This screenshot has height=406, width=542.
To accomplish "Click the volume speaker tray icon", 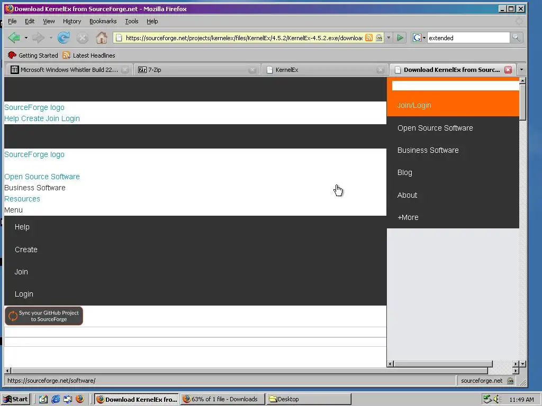I will coord(497,399).
